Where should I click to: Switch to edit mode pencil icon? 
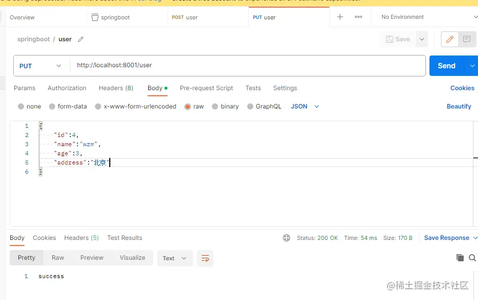click(x=449, y=39)
